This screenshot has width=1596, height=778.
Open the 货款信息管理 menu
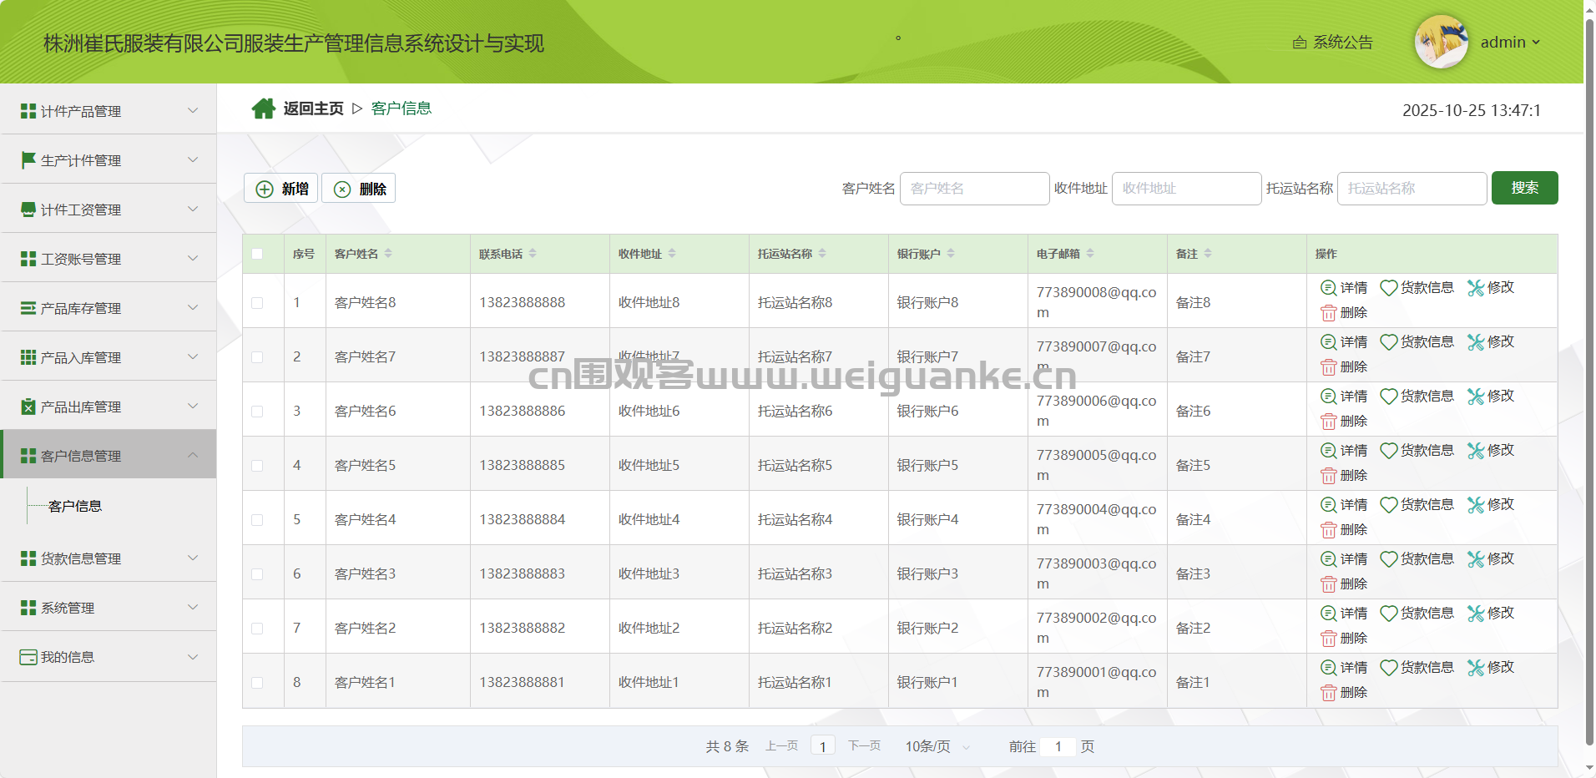pos(109,558)
